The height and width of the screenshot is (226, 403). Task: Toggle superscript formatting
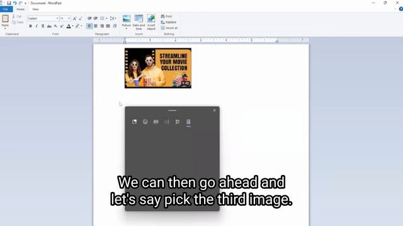[62, 26]
